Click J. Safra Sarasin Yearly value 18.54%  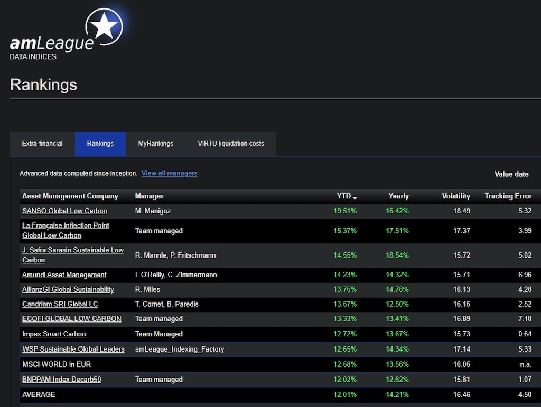pyautogui.click(x=397, y=255)
